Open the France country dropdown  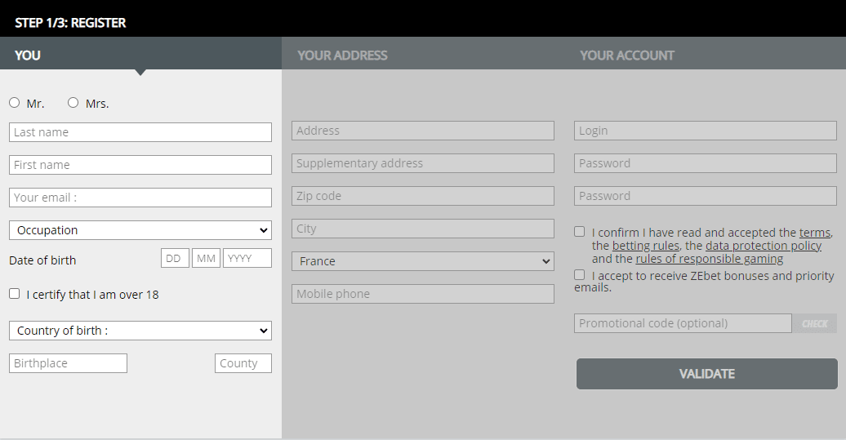(423, 261)
